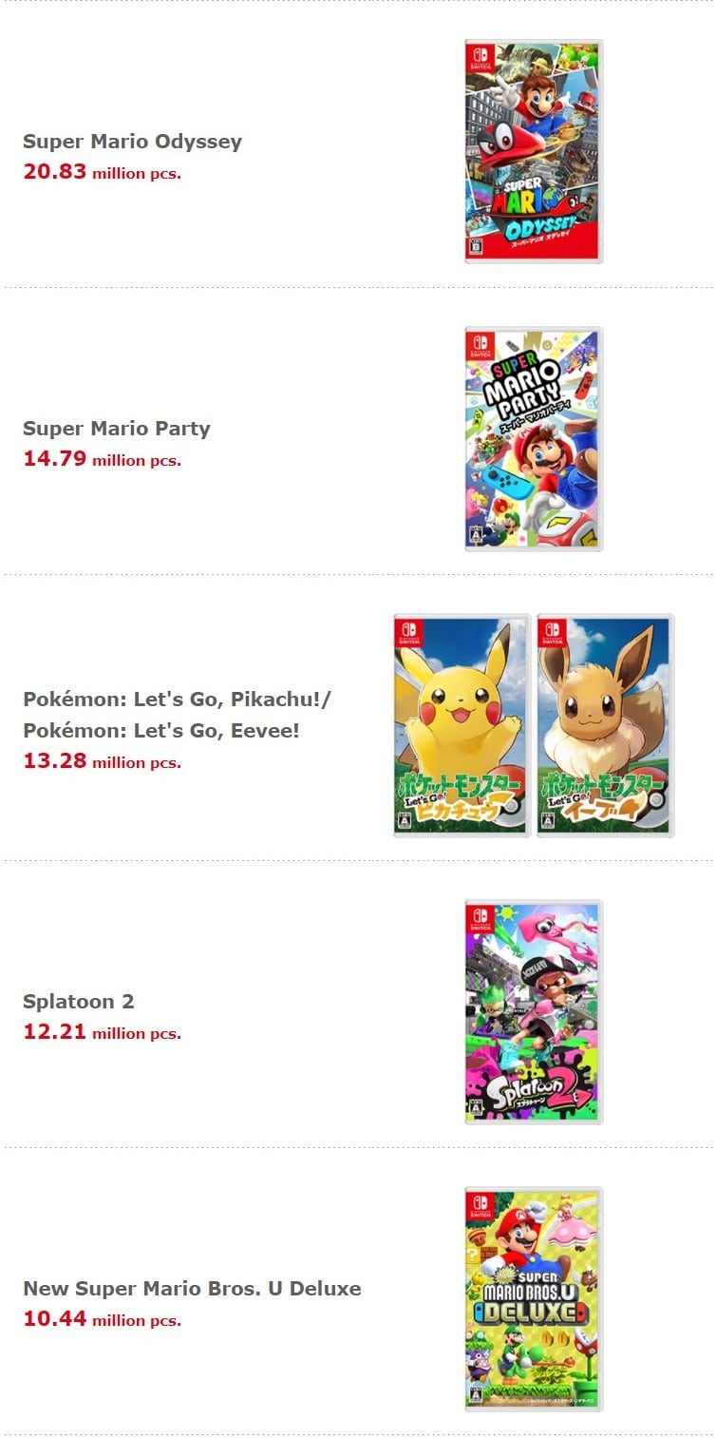Click the Splatoon 2 title text

pyautogui.click(x=79, y=1002)
